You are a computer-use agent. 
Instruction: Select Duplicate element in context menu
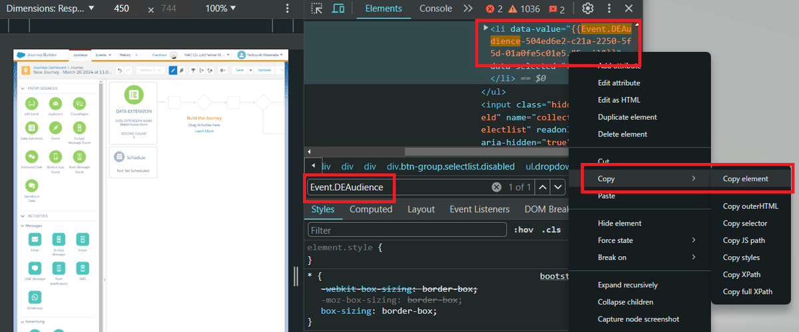point(627,117)
